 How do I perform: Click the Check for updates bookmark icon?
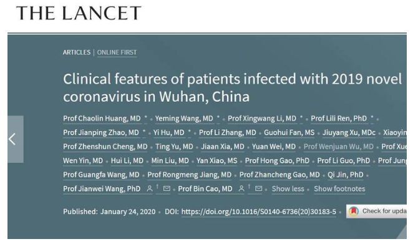coord(354,211)
